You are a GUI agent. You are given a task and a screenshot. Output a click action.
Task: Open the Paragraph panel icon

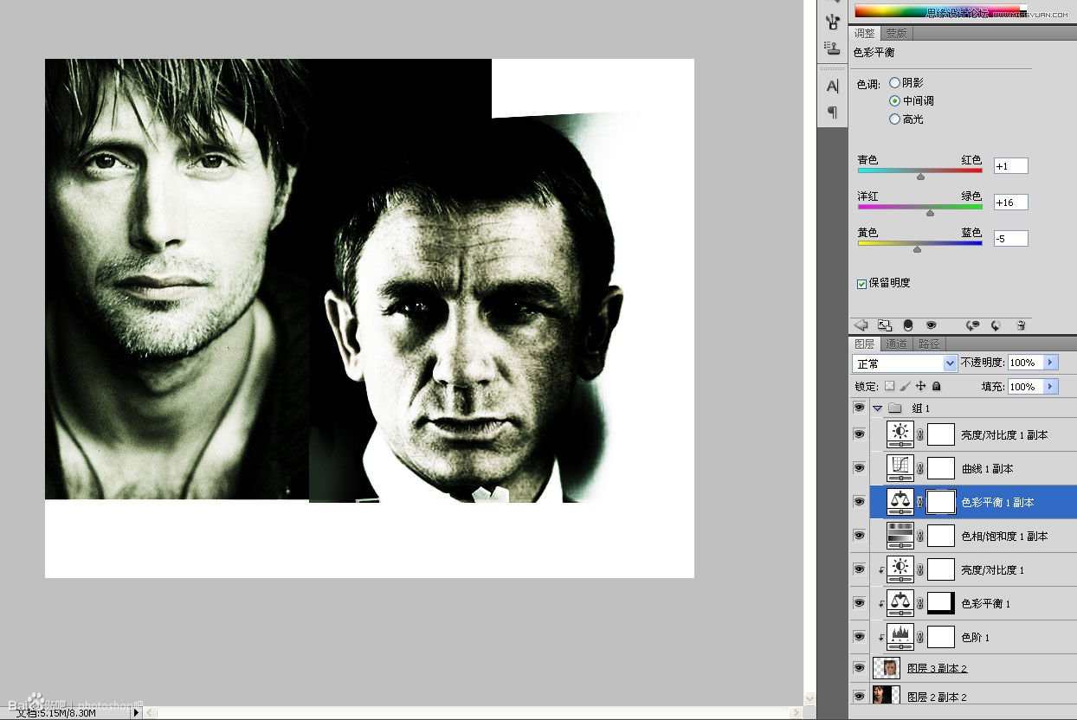(832, 112)
